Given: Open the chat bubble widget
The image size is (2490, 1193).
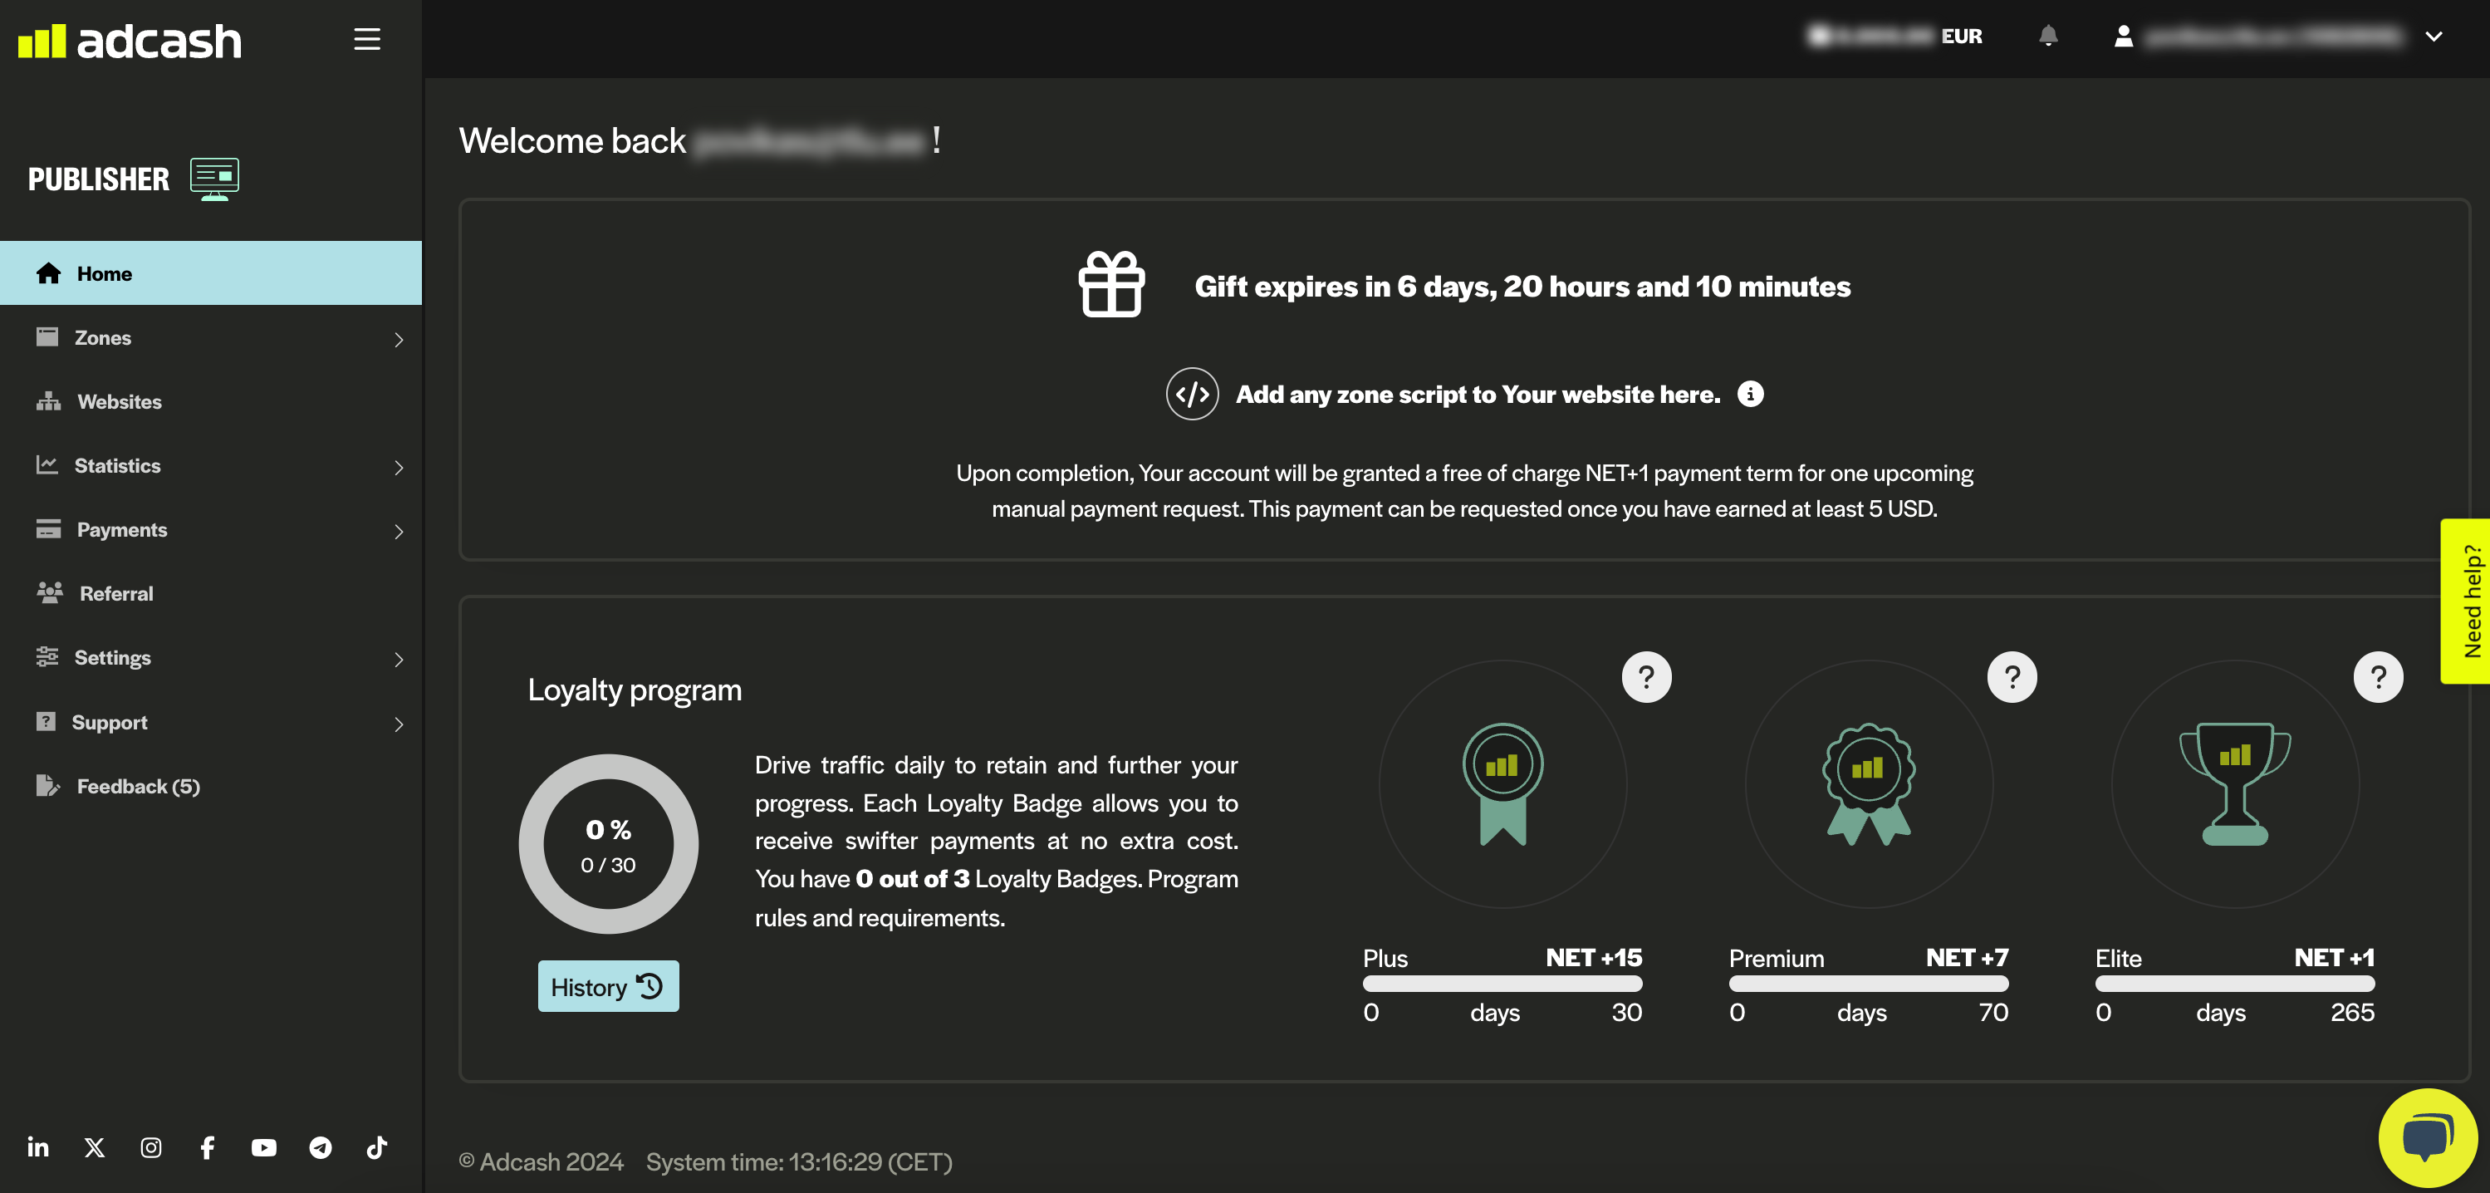Looking at the screenshot, I should 2427,1137.
